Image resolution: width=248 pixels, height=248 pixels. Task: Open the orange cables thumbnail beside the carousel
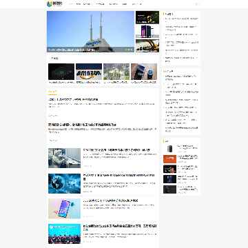[x=147, y=45]
